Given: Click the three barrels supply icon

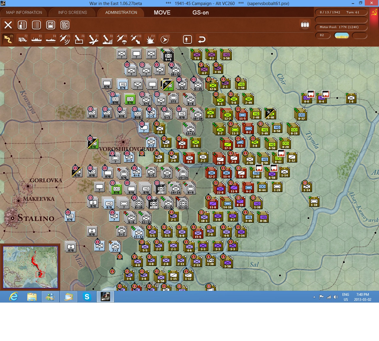Looking at the screenshot, I should (x=305, y=25).
